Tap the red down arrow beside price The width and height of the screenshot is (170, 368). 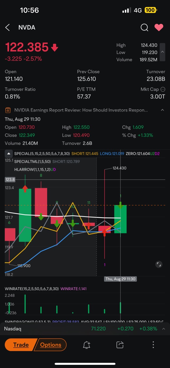(54, 48)
